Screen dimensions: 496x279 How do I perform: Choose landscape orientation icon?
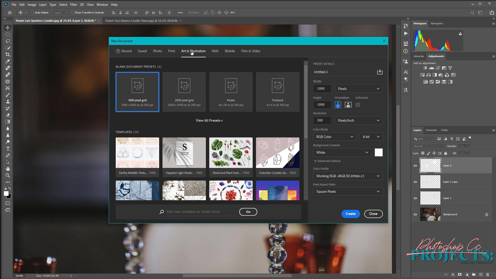348,105
